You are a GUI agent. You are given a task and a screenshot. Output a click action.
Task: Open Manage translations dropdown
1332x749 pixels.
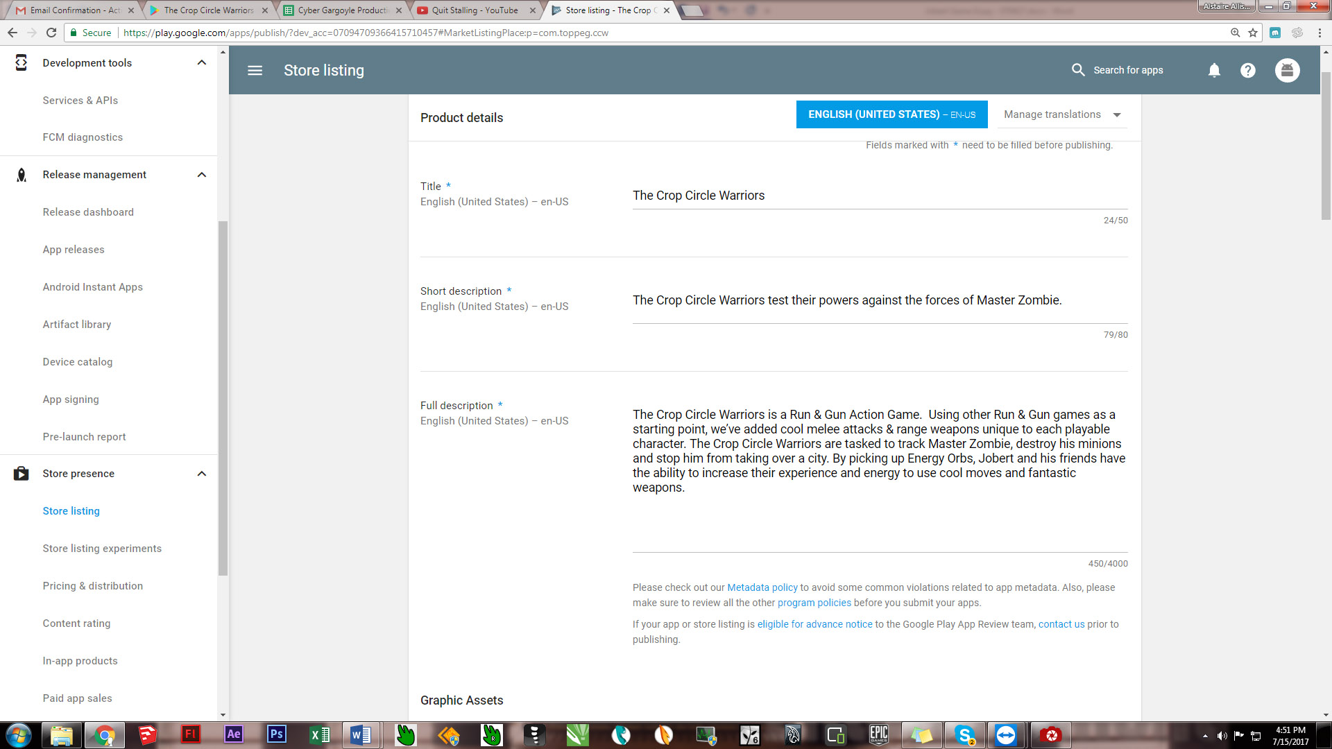1062,114
